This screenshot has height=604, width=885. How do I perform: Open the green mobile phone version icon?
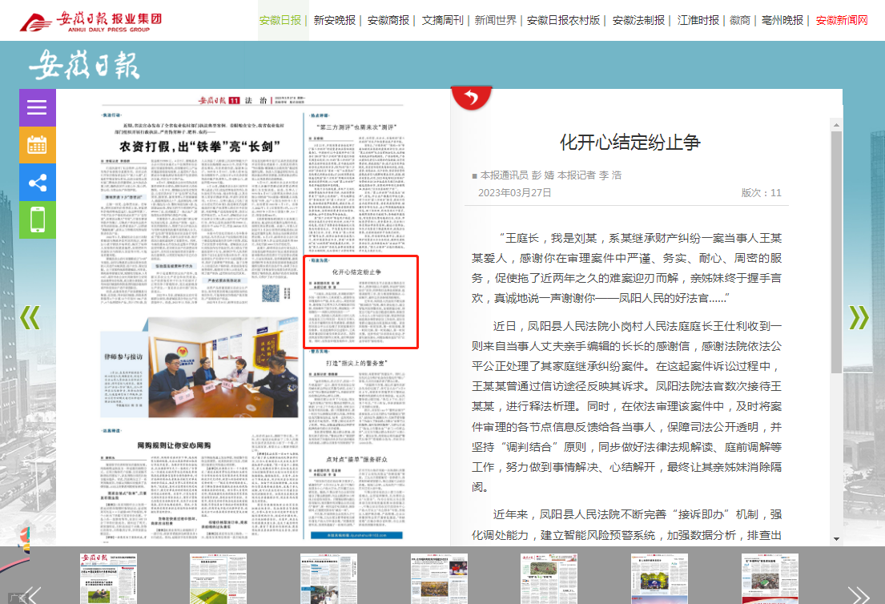pyautogui.click(x=38, y=219)
